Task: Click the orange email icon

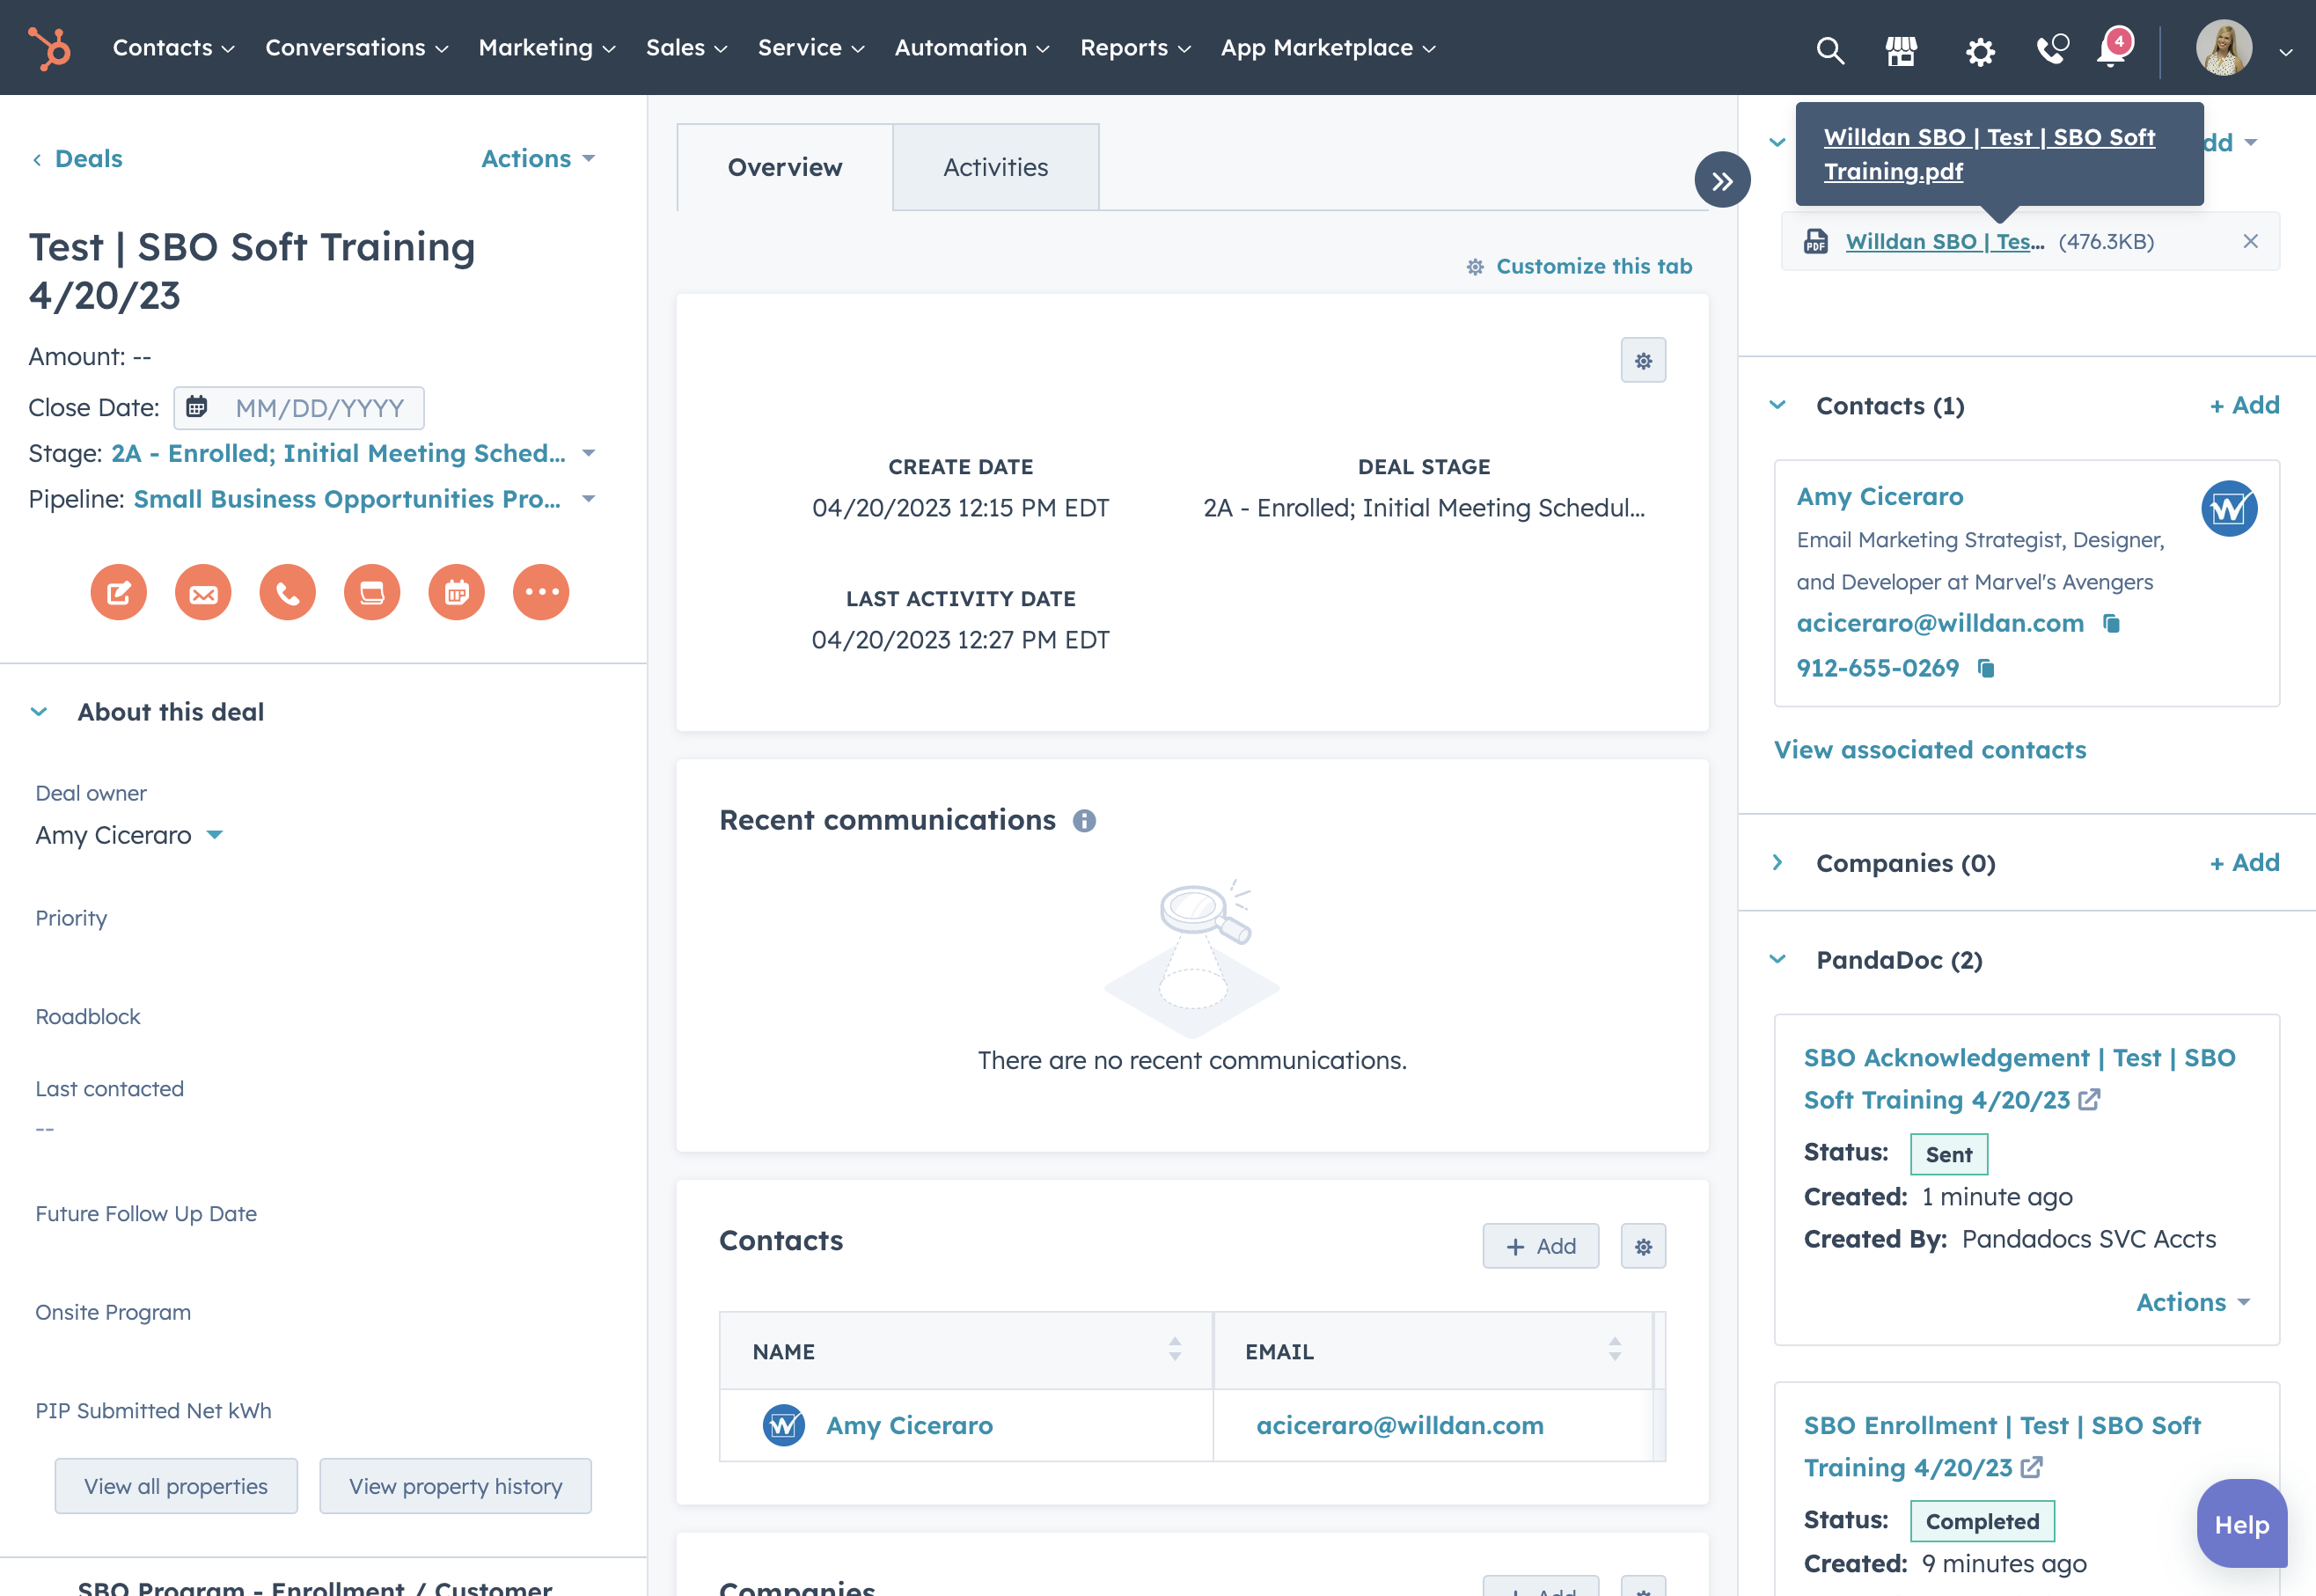Action: point(203,592)
